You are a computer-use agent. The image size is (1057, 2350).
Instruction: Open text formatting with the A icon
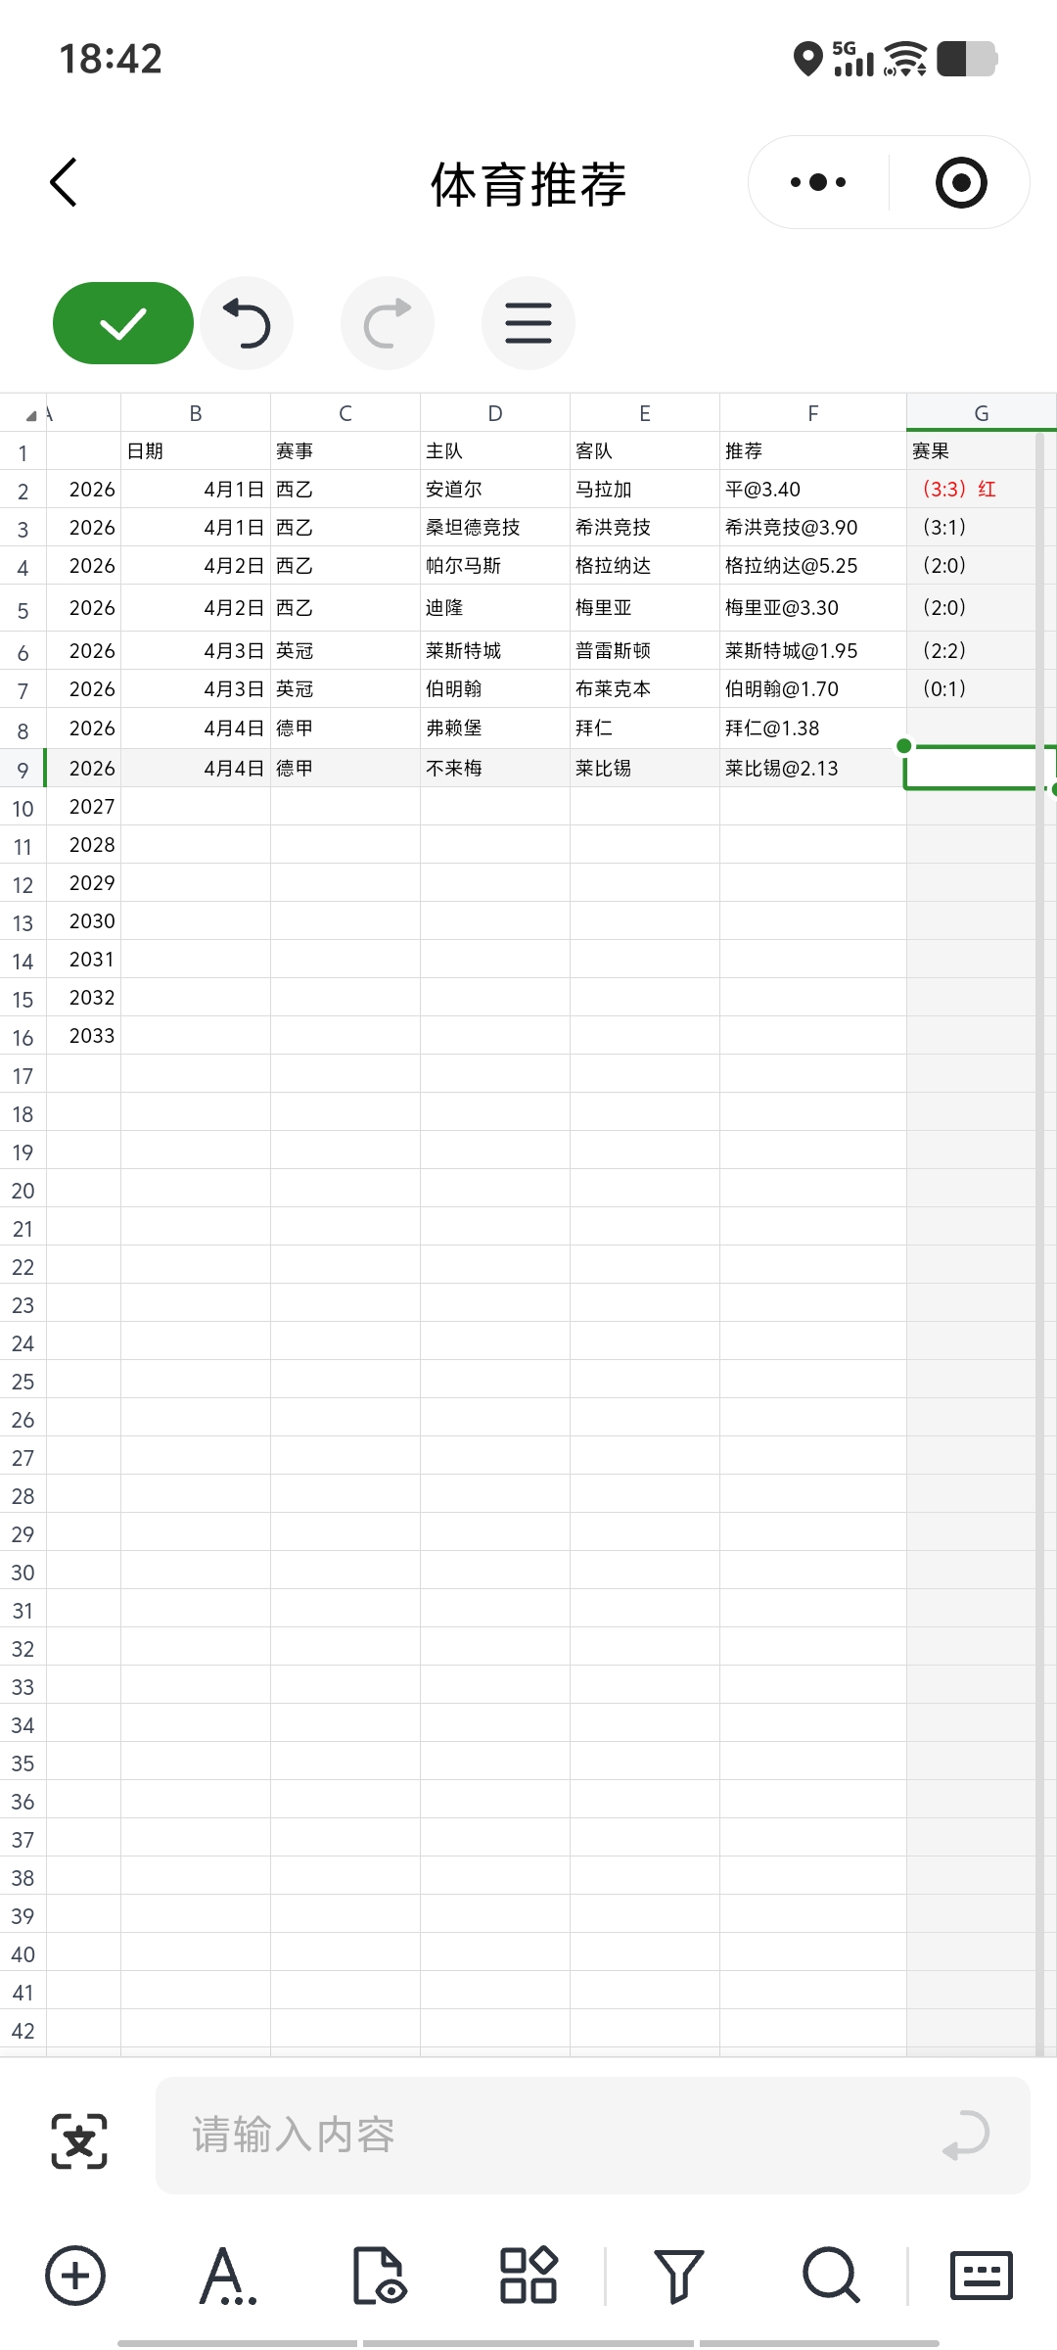pyautogui.click(x=226, y=2276)
